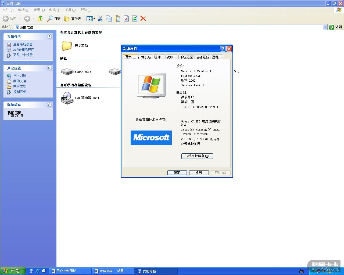Click the Cut scissors icon

(100, 19)
